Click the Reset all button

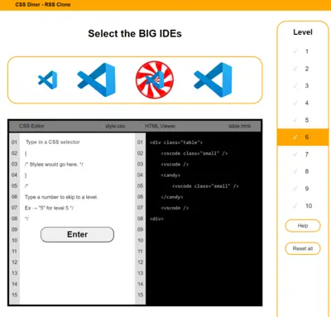coord(303,248)
